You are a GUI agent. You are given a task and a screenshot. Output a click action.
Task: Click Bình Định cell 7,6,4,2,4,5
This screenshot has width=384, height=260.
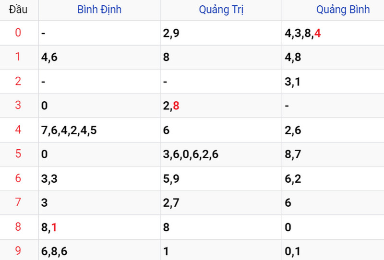click(69, 130)
